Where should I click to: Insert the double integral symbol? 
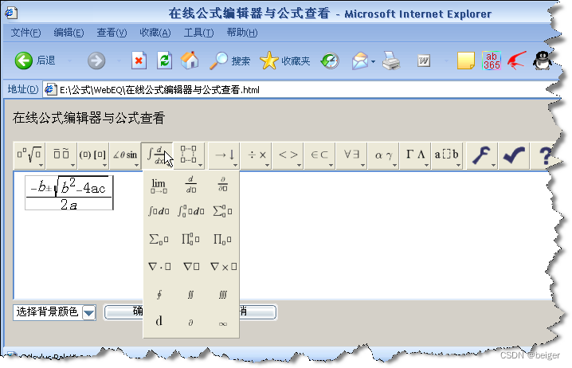point(190,295)
